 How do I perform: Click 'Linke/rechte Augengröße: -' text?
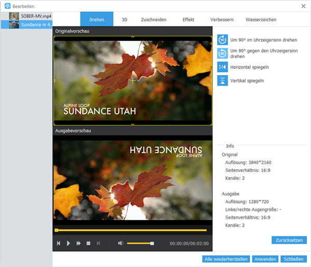pos(253,209)
